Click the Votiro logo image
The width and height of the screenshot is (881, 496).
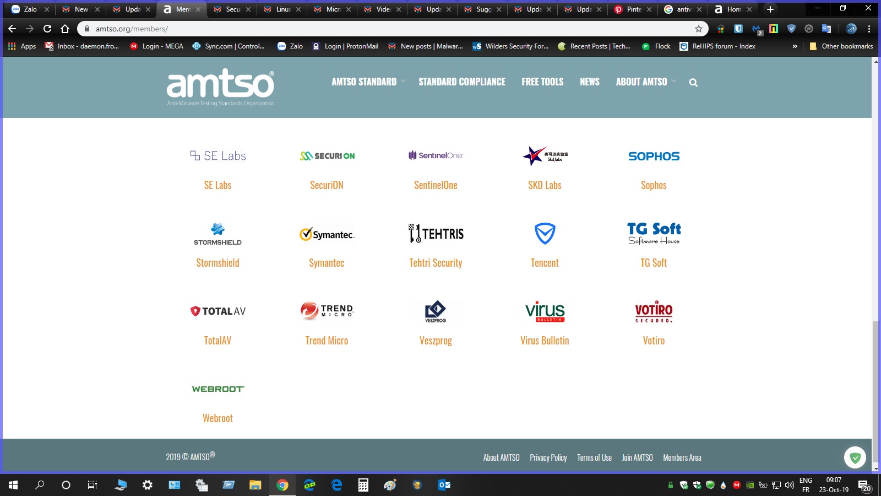tap(654, 311)
